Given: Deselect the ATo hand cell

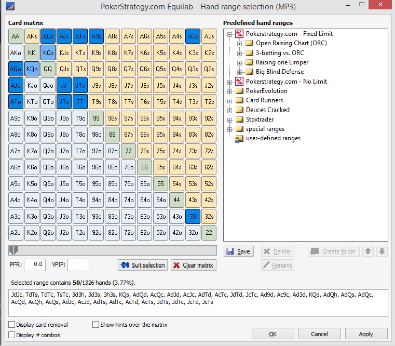Looking at the screenshot, I should click(x=16, y=102).
